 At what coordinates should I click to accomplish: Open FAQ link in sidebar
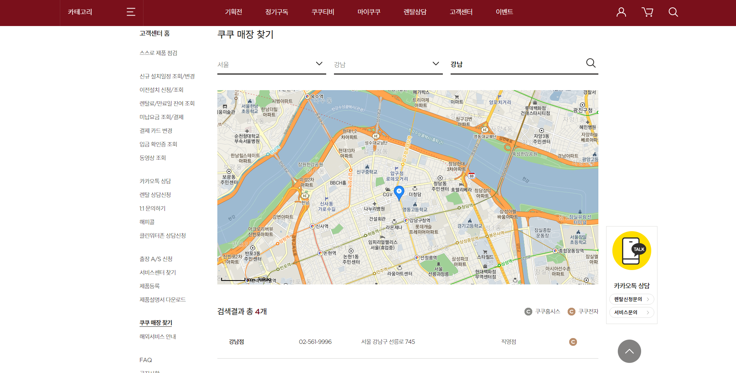[x=146, y=360]
